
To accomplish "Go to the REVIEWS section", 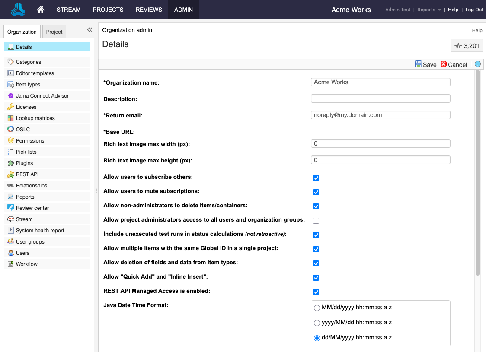I will pos(148,9).
